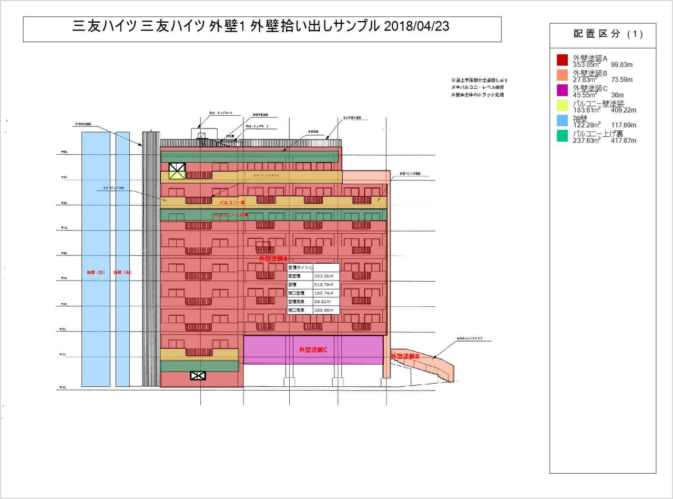Click the 122.28m² legend value

(x=587, y=125)
